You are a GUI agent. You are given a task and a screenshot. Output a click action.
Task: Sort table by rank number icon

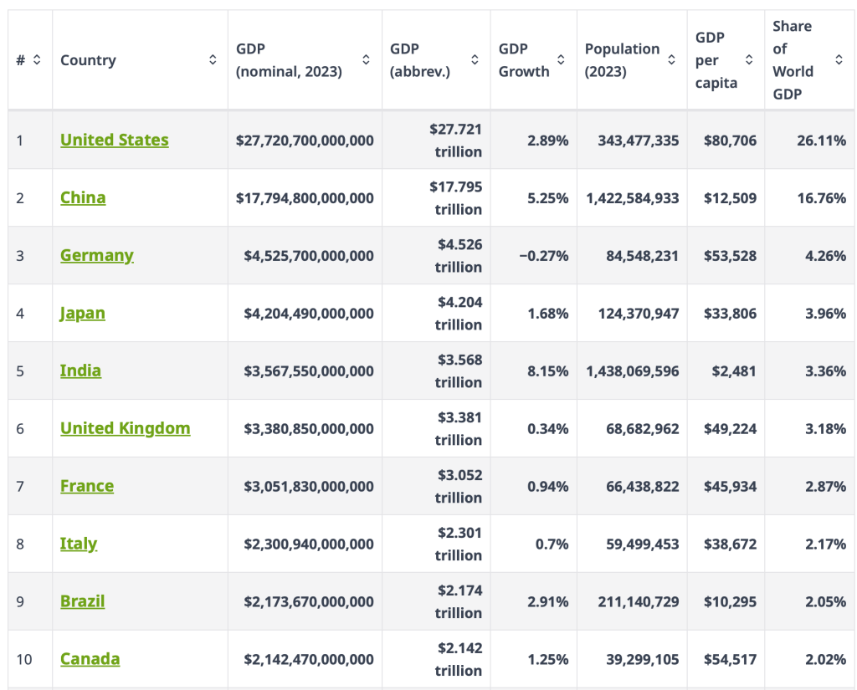coord(37,60)
